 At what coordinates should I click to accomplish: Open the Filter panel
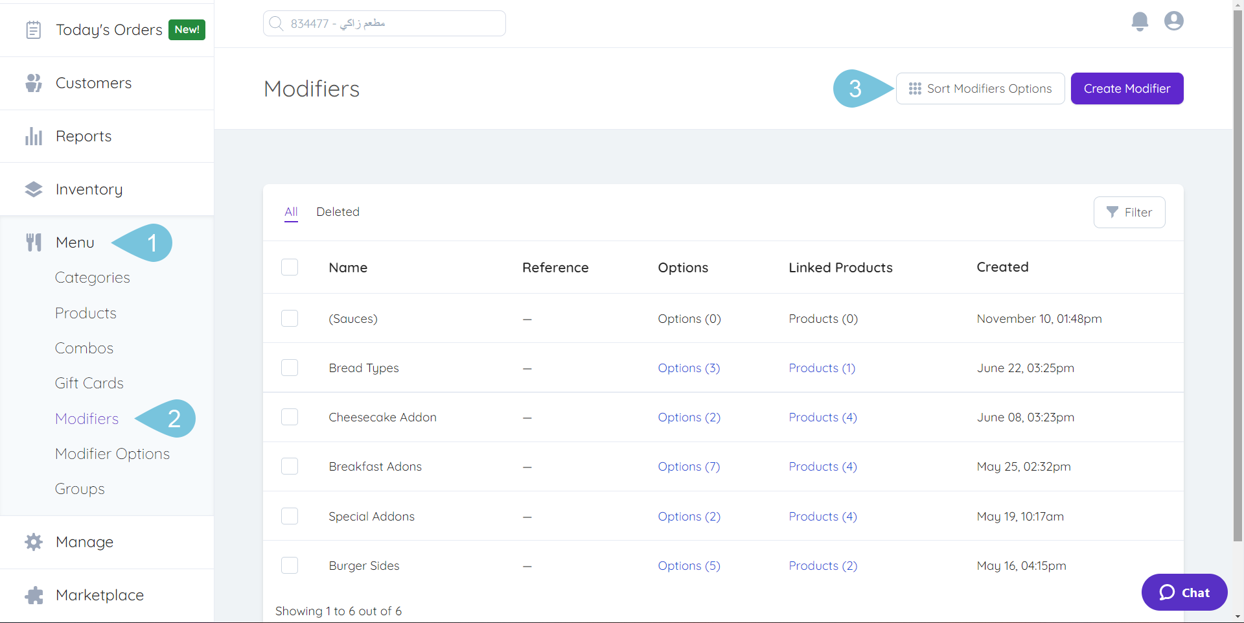coord(1129,212)
